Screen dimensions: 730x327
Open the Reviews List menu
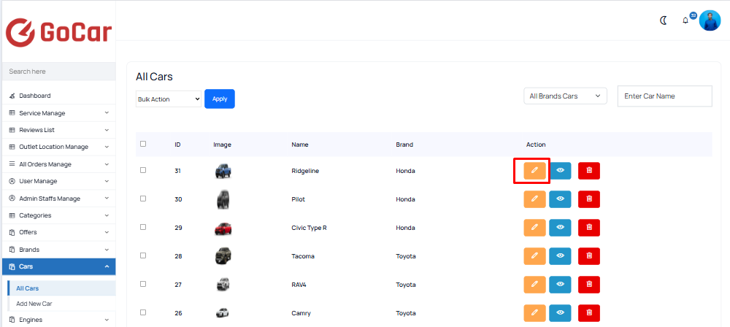point(58,130)
